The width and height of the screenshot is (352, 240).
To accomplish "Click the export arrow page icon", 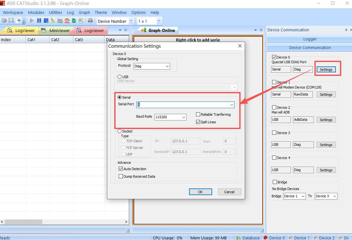I will point(19,21).
